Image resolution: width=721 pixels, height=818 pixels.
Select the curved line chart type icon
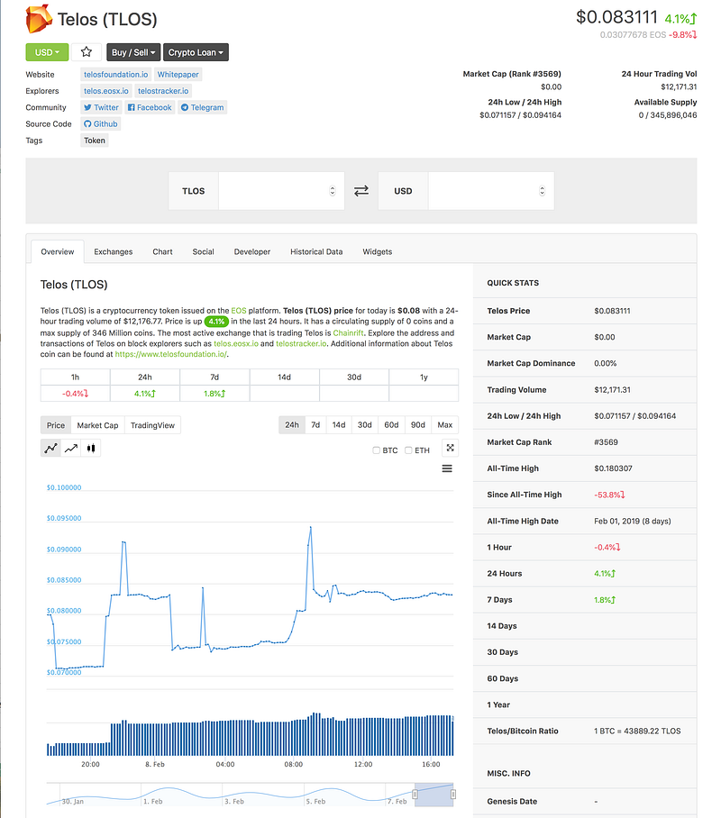point(50,448)
